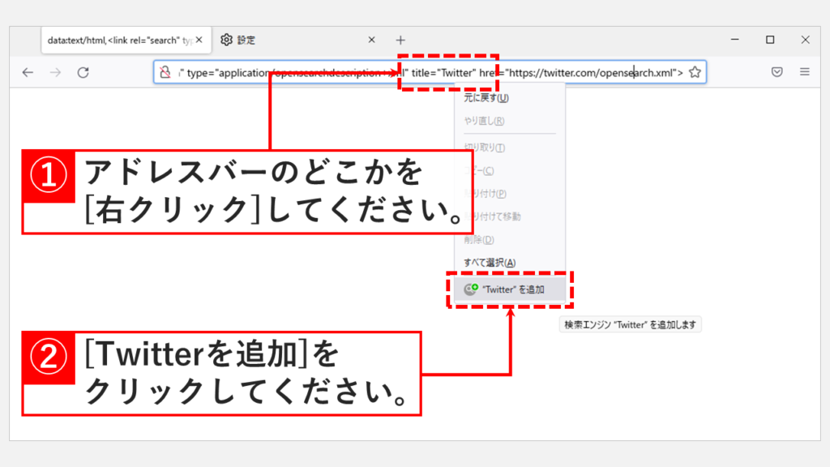Open a new tab with plus button
The image size is (830, 467).
pos(400,40)
